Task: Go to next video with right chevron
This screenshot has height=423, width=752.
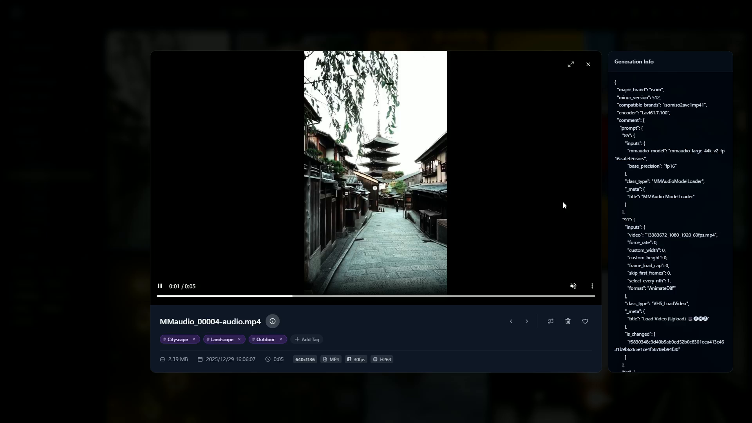Action: [x=526, y=321]
